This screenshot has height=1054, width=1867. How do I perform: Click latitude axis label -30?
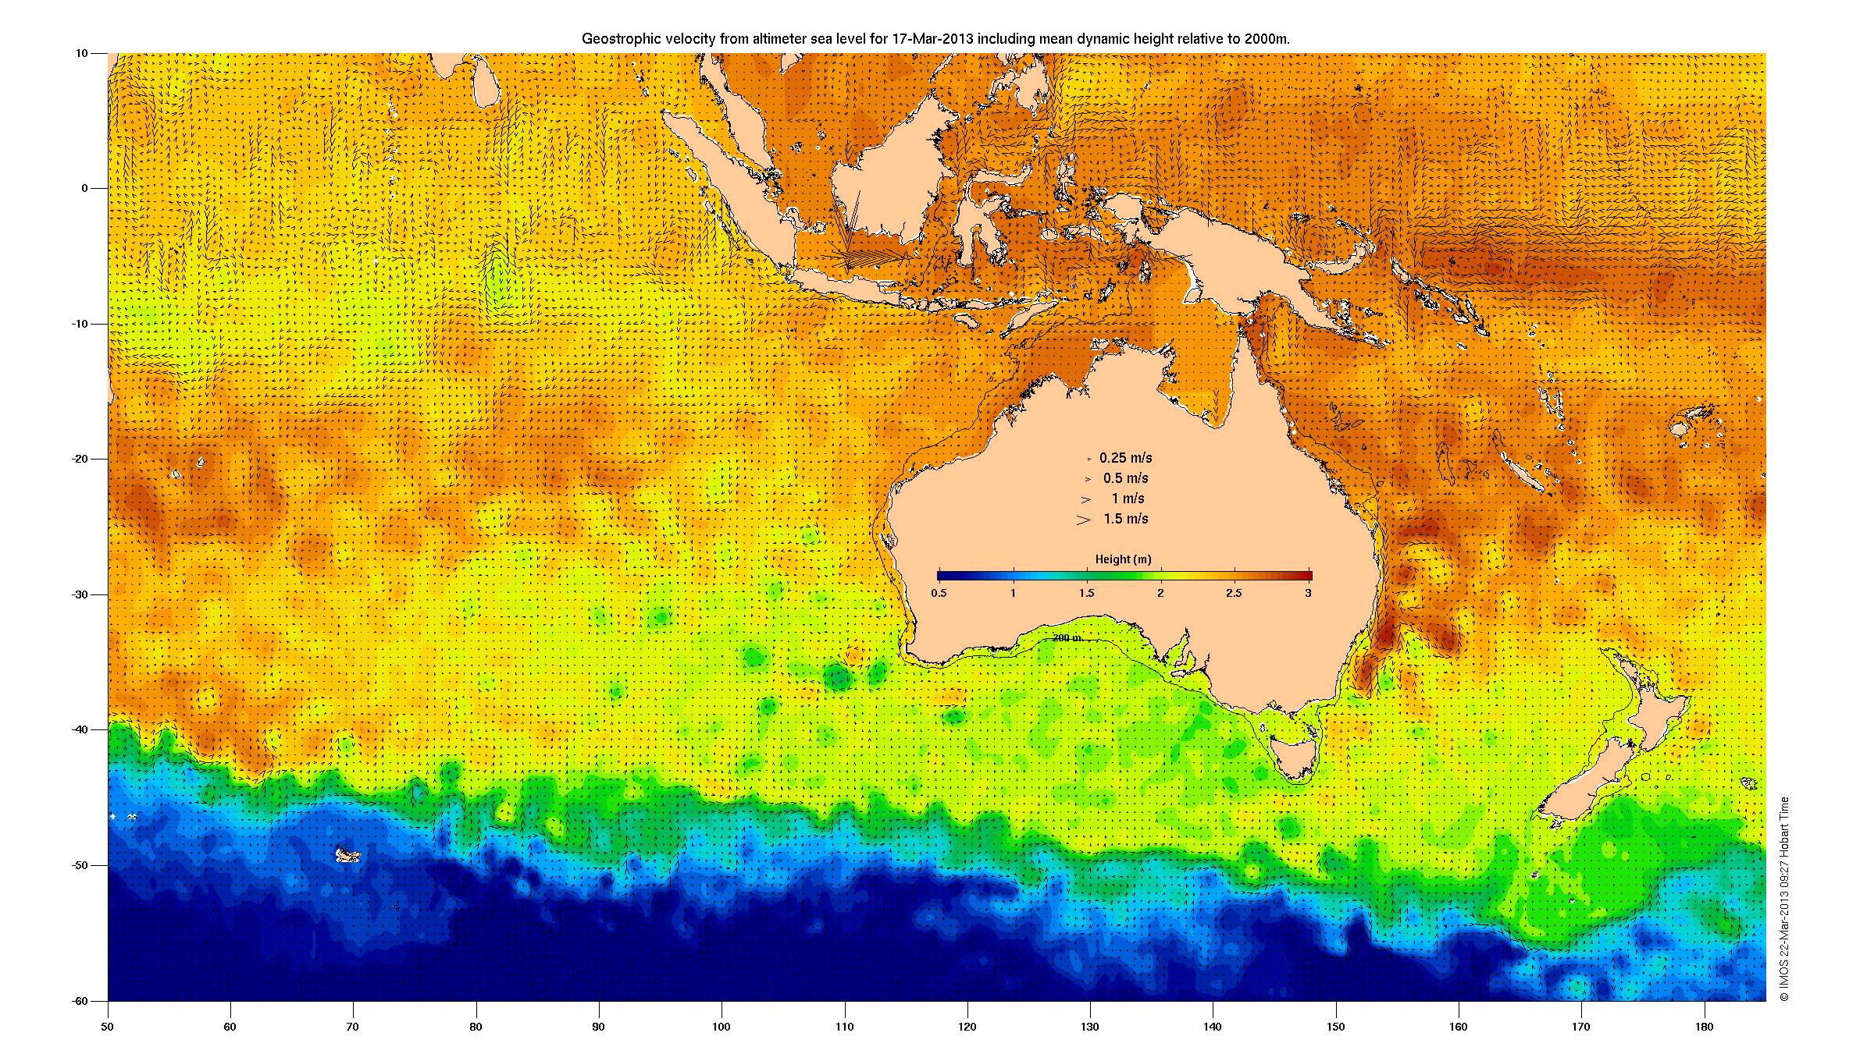pos(80,594)
